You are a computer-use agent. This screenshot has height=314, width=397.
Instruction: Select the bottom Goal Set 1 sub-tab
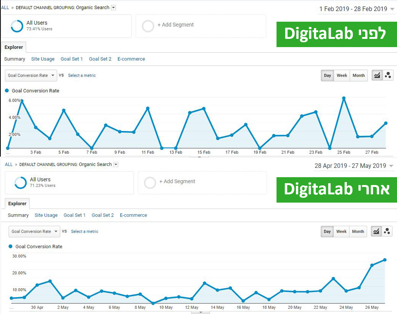coord(74,215)
